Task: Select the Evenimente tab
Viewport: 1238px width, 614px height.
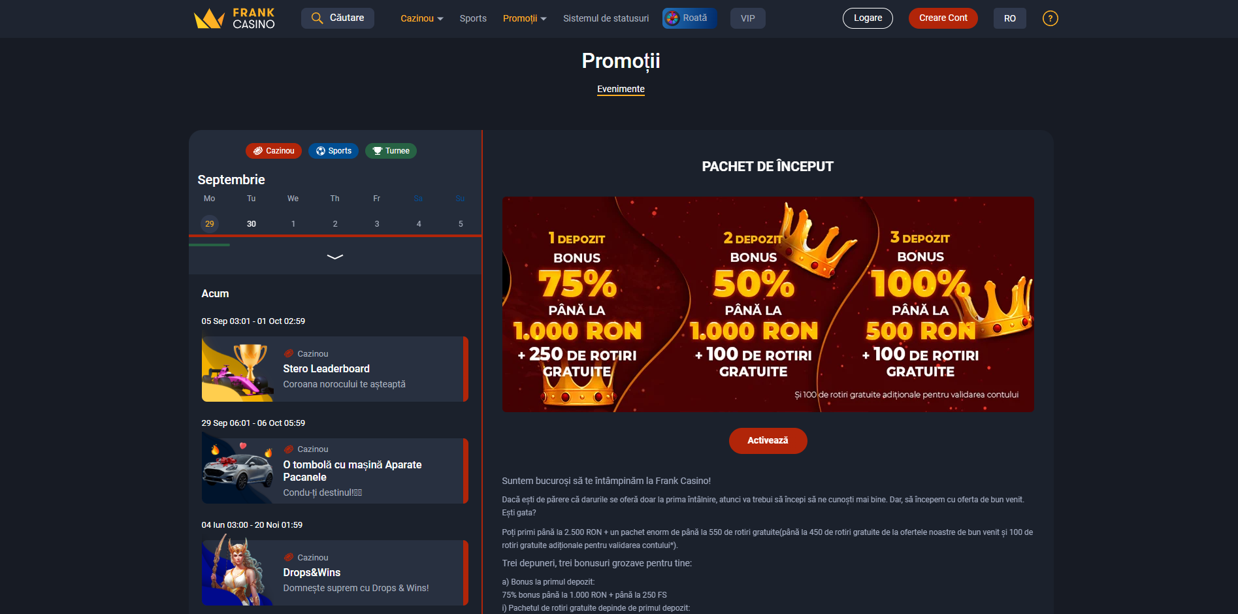Action: (621, 89)
